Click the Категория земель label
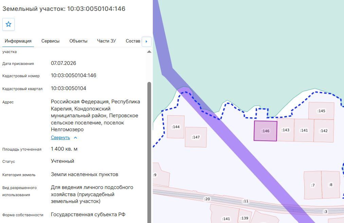The width and height of the screenshot is (344, 223). pos(19,175)
